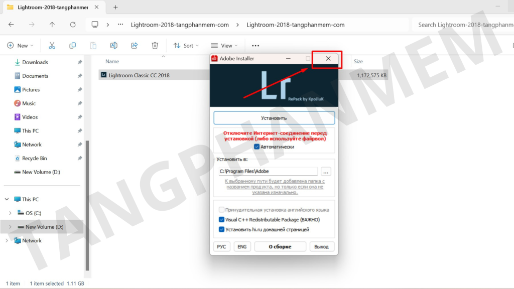Click the Refresh icon in navigation bar
The width and height of the screenshot is (514, 289).
tap(73, 25)
